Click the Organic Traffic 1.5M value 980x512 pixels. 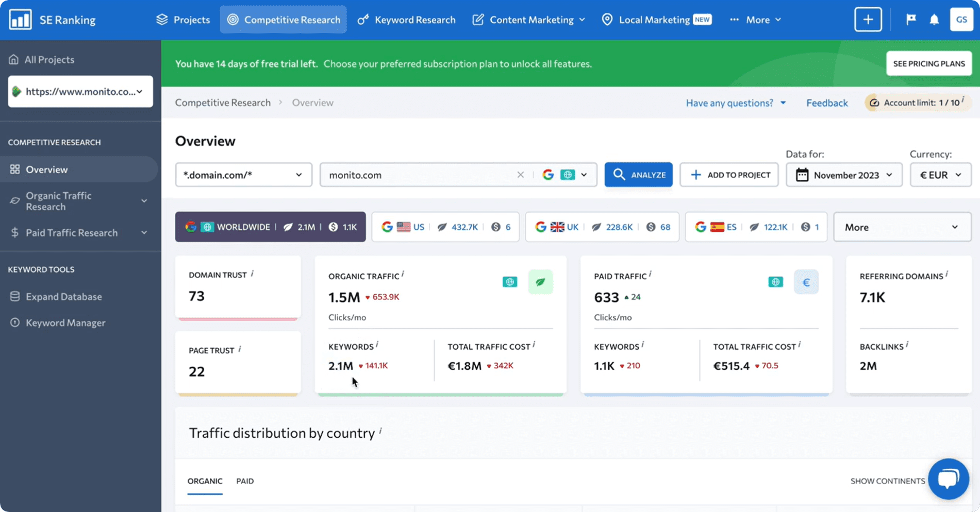(344, 297)
